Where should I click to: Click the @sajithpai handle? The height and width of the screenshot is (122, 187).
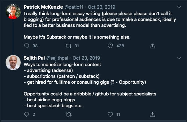pos(57,58)
